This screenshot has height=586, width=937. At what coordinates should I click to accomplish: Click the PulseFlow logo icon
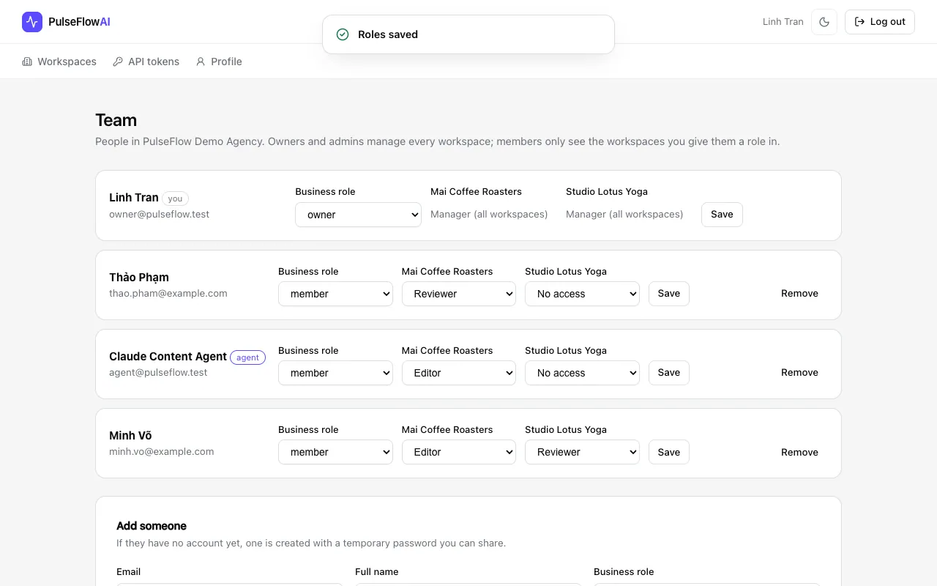point(32,22)
